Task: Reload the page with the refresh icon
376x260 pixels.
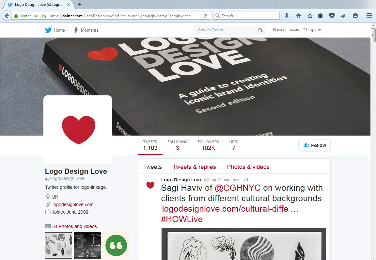Action: pos(206,16)
